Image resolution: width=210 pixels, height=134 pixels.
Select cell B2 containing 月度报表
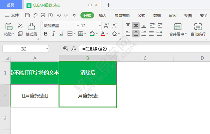pos(88,96)
